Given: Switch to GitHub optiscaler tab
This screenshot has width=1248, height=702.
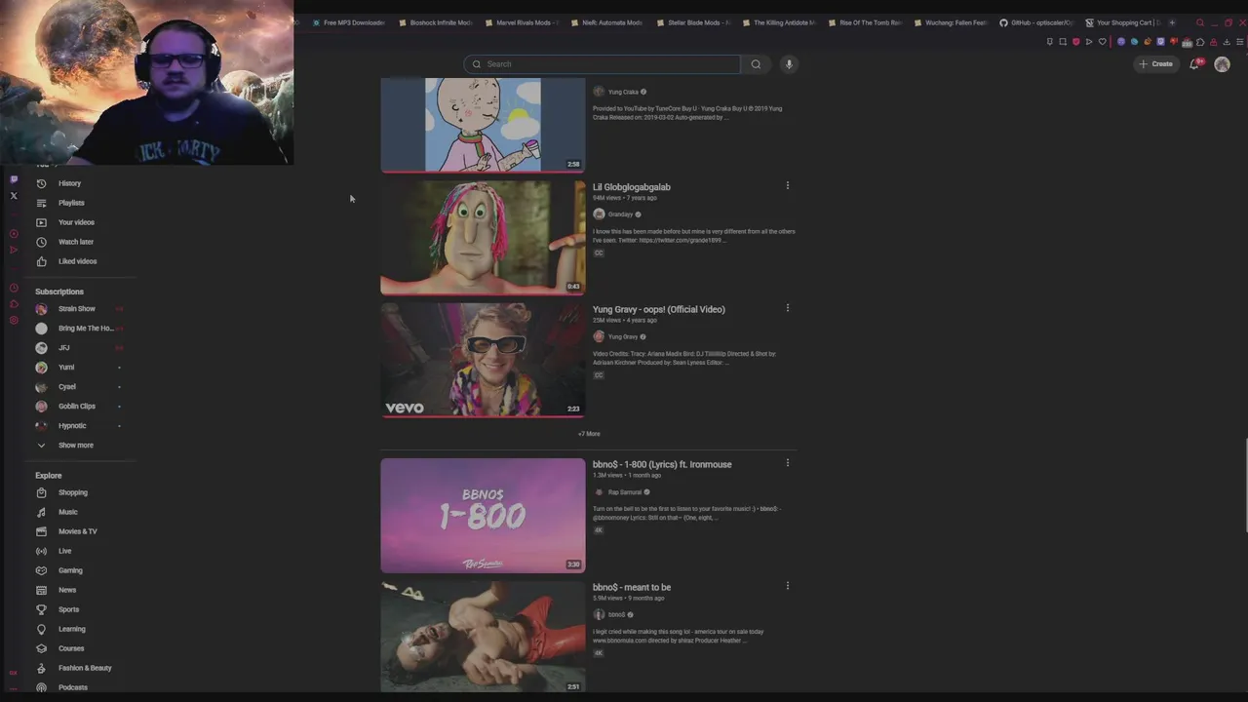Looking at the screenshot, I should tap(1036, 22).
